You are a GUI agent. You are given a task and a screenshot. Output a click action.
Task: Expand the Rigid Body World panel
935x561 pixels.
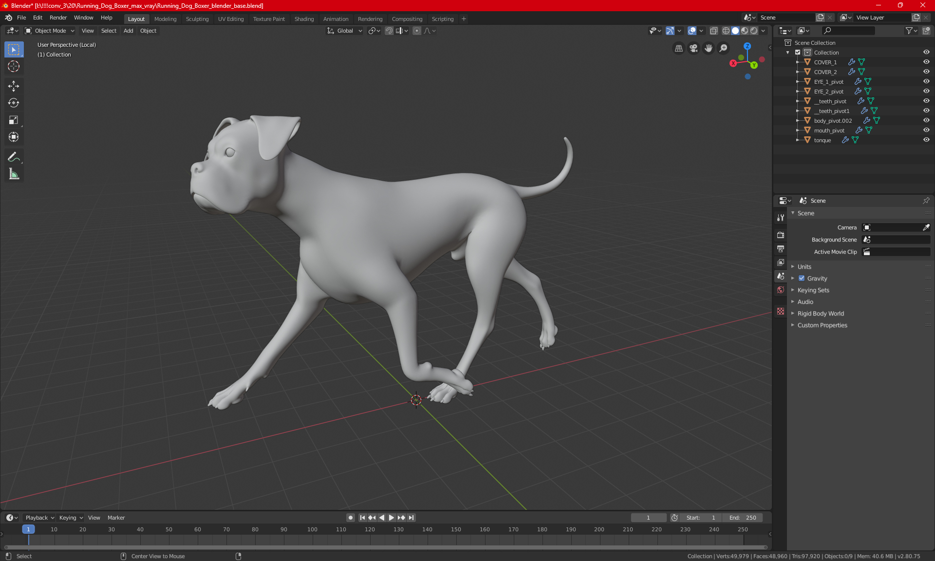coord(821,314)
